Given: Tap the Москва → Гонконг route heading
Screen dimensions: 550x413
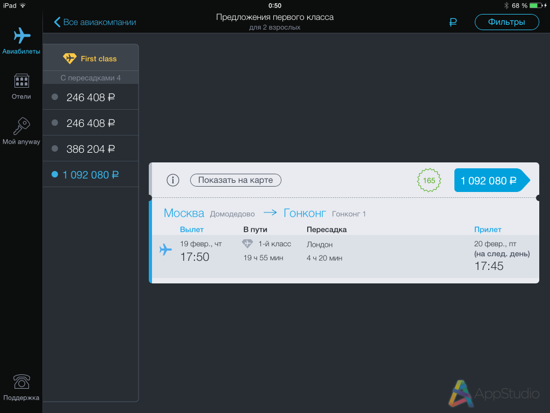Looking at the screenshot, I should (x=244, y=213).
